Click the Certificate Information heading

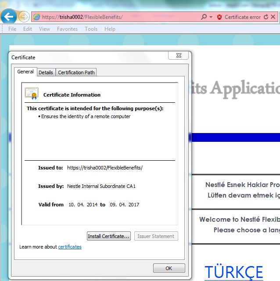(72, 95)
